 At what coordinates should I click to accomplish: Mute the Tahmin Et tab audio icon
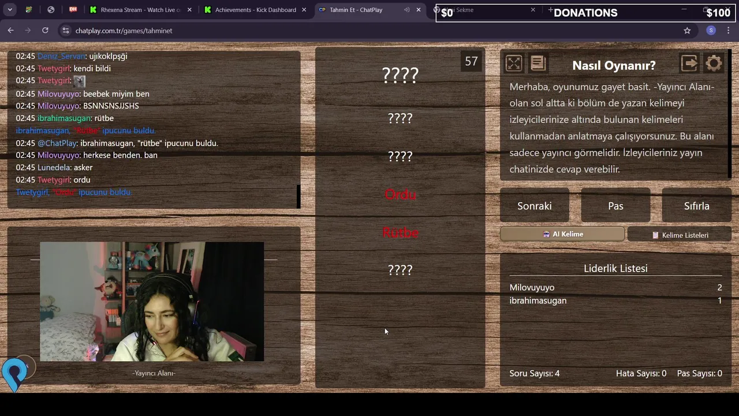coord(406,10)
